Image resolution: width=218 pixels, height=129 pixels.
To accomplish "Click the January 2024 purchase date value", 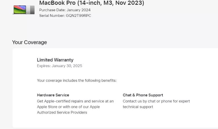I will click(78, 10).
